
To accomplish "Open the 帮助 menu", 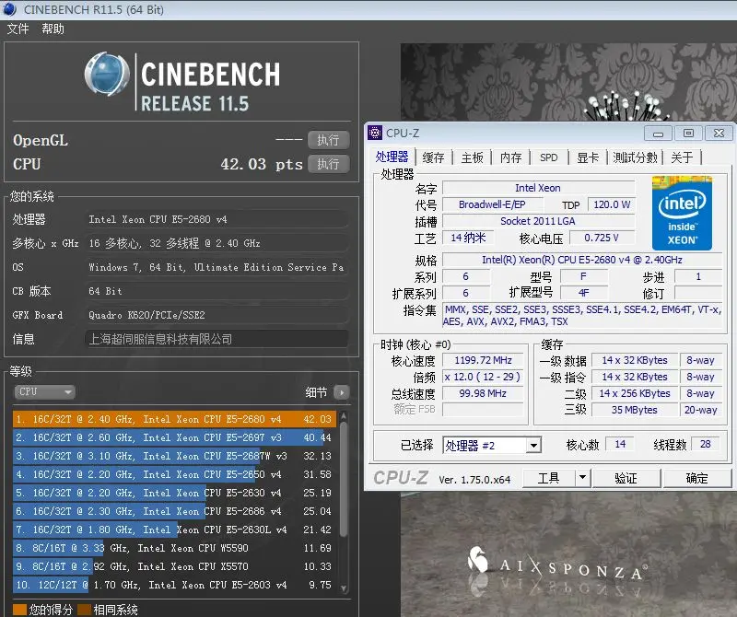I will click(53, 29).
